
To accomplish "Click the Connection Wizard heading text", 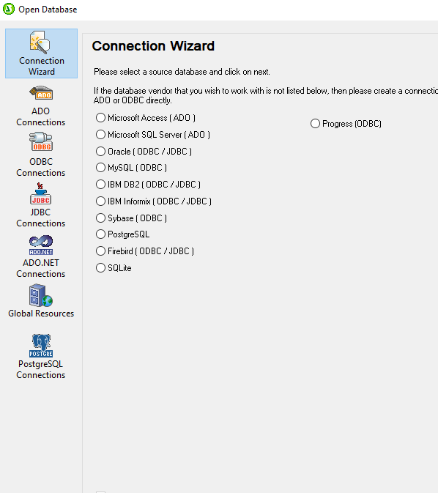I will click(x=153, y=46).
